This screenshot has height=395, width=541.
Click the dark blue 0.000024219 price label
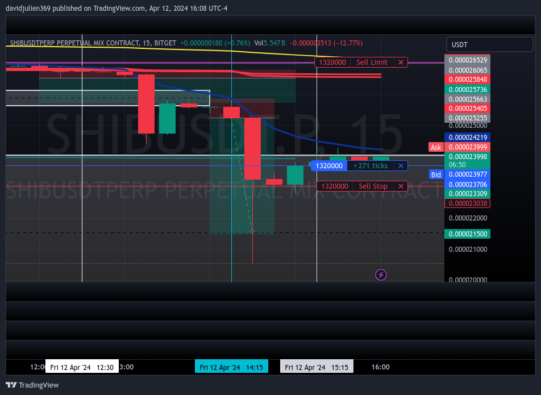(468, 138)
